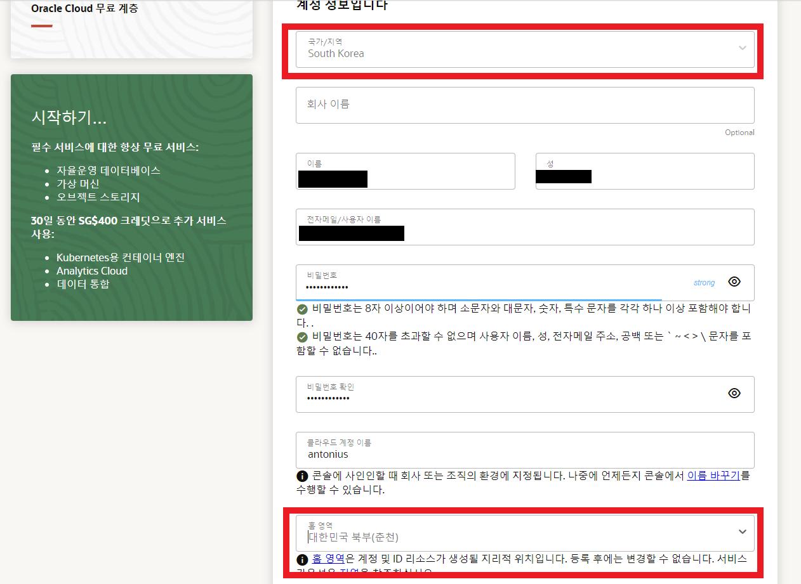This screenshot has width=801, height=584.
Task: Click Analytics Cloud list item
Action: pyautogui.click(x=92, y=271)
